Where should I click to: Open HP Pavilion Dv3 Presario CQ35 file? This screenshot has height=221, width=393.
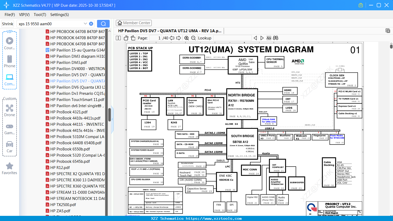[75, 93]
